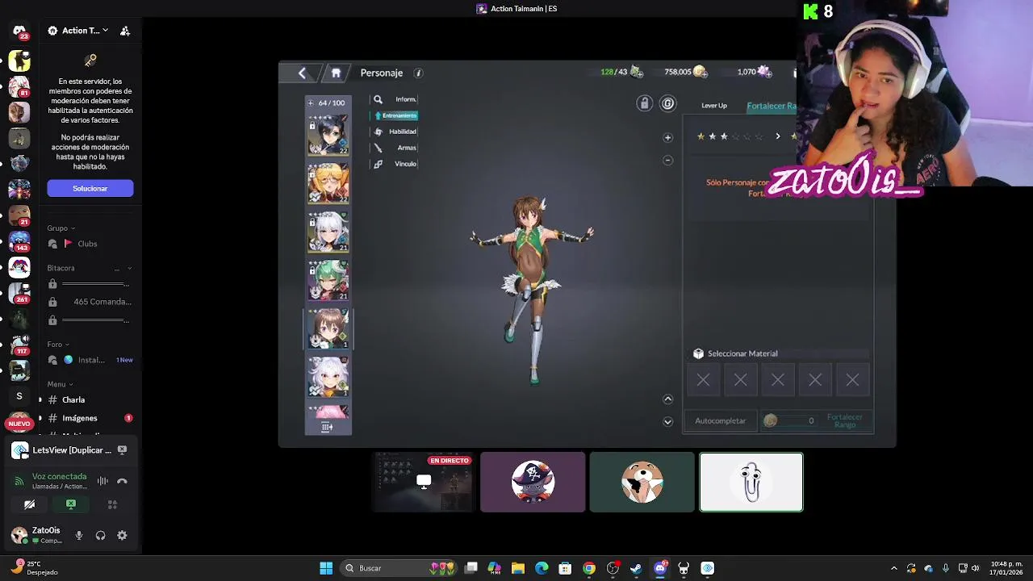The height and width of the screenshot is (581, 1033).
Task: Mute the microphone in Discord user panel
Action: pyautogui.click(x=79, y=535)
